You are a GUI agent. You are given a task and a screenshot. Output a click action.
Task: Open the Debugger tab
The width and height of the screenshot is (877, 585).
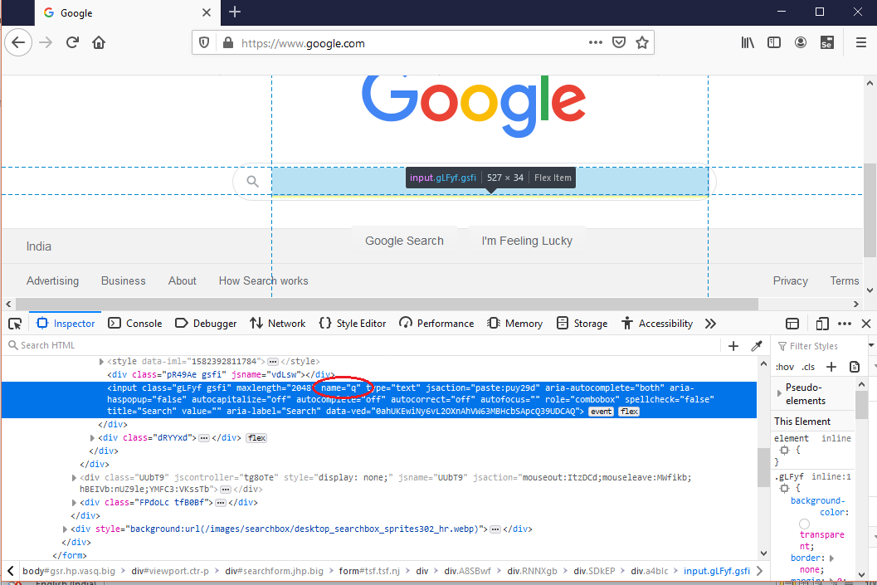(206, 324)
